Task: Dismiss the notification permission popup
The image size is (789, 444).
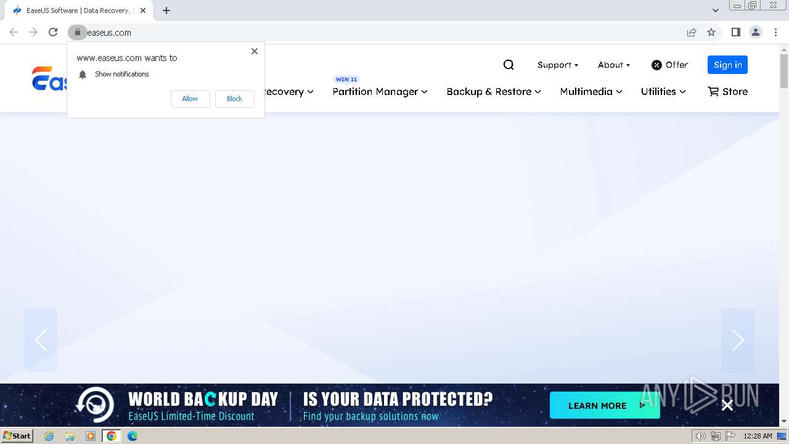Action: pos(255,51)
